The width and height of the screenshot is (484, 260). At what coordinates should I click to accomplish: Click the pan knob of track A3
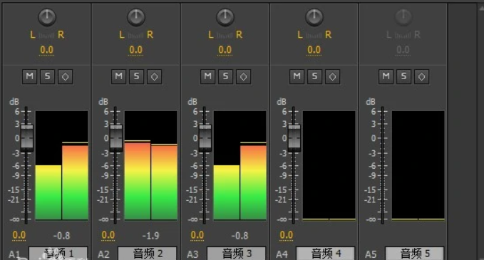[225, 17]
